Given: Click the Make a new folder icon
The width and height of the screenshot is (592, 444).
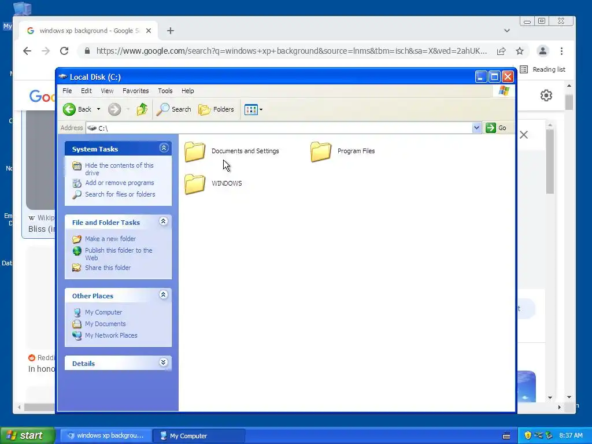Looking at the screenshot, I should coord(77,239).
